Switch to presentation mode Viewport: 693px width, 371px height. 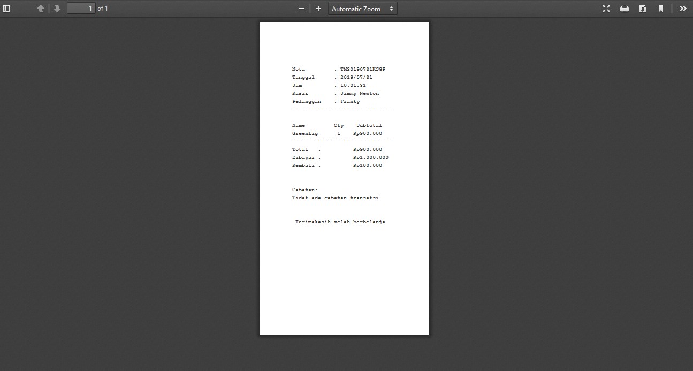(x=606, y=8)
